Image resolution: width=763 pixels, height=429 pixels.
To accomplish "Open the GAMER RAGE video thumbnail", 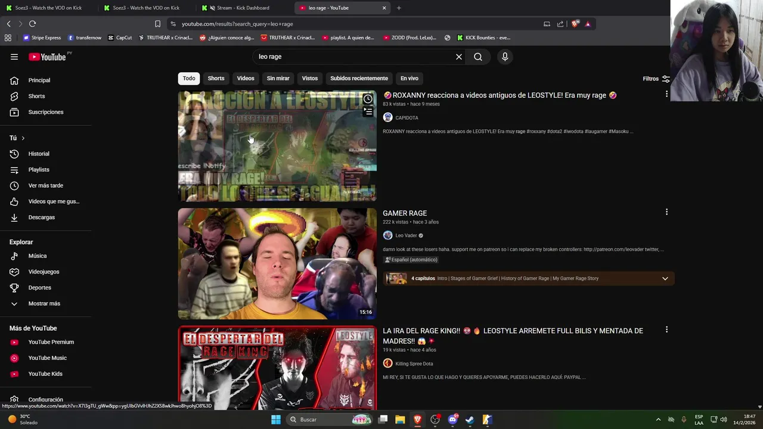I will pyautogui.click(x=277, y=263).
